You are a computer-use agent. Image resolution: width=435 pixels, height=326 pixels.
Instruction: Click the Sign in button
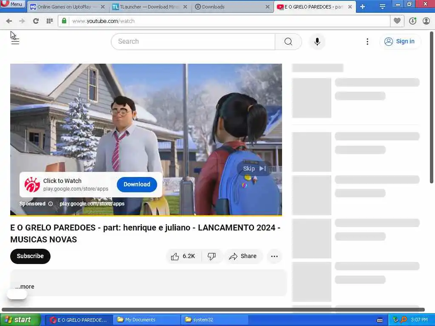pos(400,42)
